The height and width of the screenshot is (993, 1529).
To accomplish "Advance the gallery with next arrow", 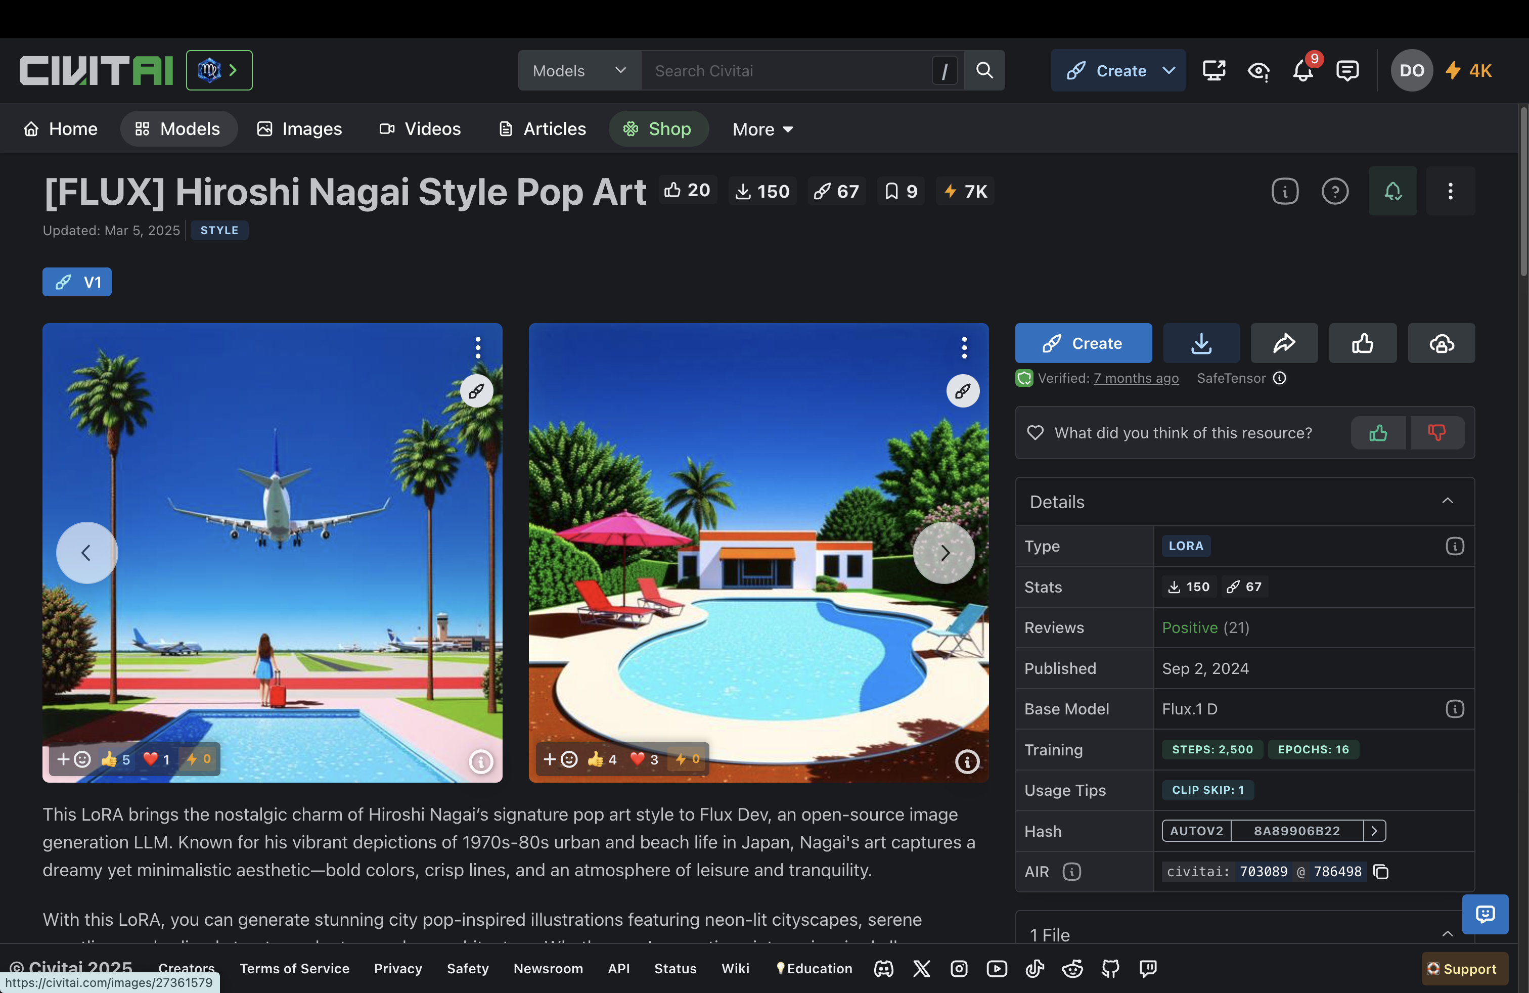I will [943, 553].
